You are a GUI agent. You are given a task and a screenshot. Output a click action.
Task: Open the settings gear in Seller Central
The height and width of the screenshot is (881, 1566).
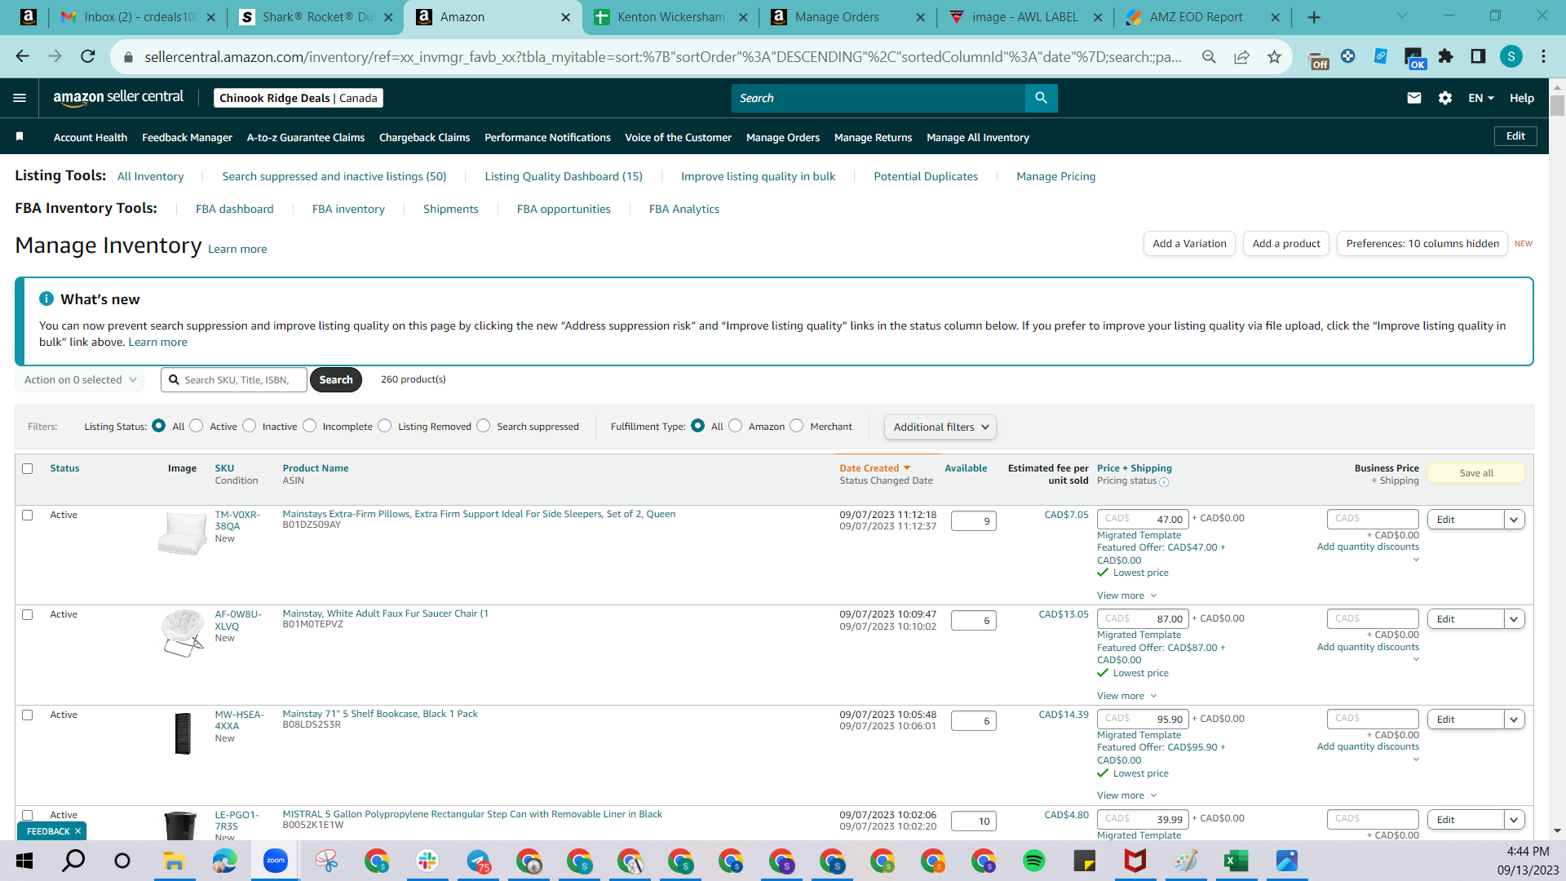coord(1445,98)
